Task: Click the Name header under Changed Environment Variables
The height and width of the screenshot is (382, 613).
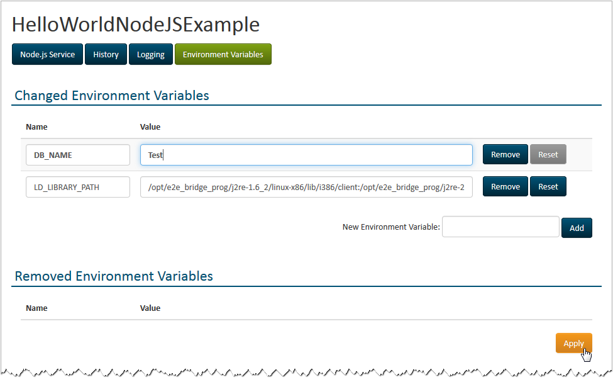Action: [x=36, y=127]
